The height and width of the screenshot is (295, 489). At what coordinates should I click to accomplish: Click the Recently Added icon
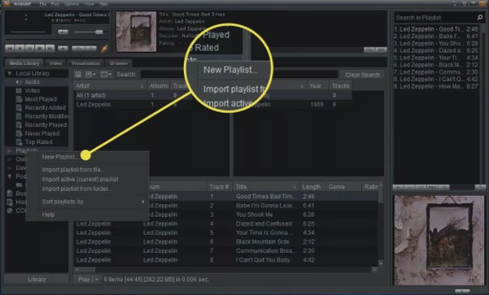click(x=19, y=107)
